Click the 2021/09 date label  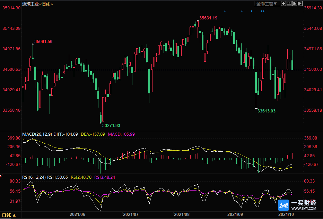pyautogui.click(x=235, y=214)
